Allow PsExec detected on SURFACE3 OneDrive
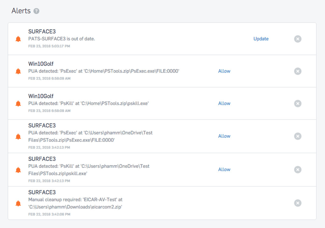This screenshot has height=228, width=325. [x=224, y=136]
